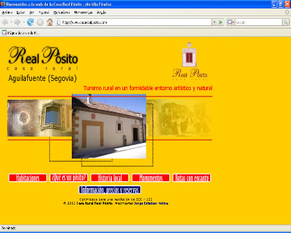Viewport: 291px width, 233px height.
Task: Click the central photo of the house facade
Action: click(x=109, y=126)
